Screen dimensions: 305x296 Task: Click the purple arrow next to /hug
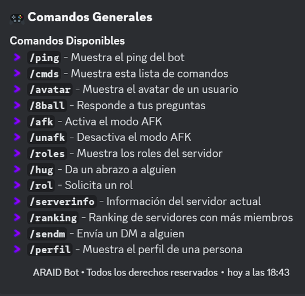(x=17, y=169)
